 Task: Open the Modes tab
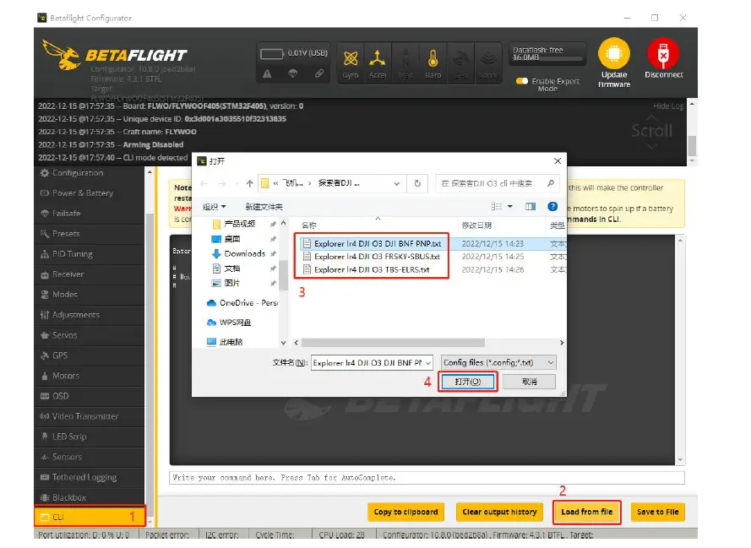[89, 295]
